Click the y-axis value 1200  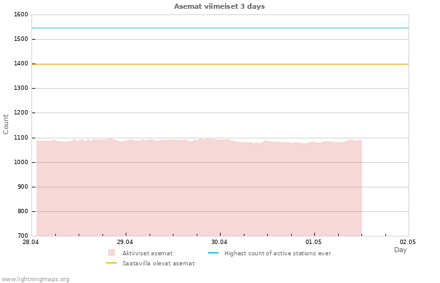point(21,113)
